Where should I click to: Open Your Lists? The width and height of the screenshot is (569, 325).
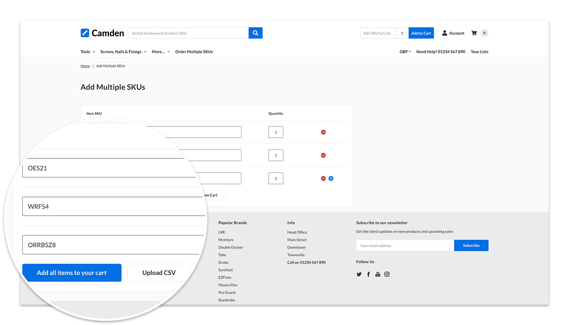[480, 52]
